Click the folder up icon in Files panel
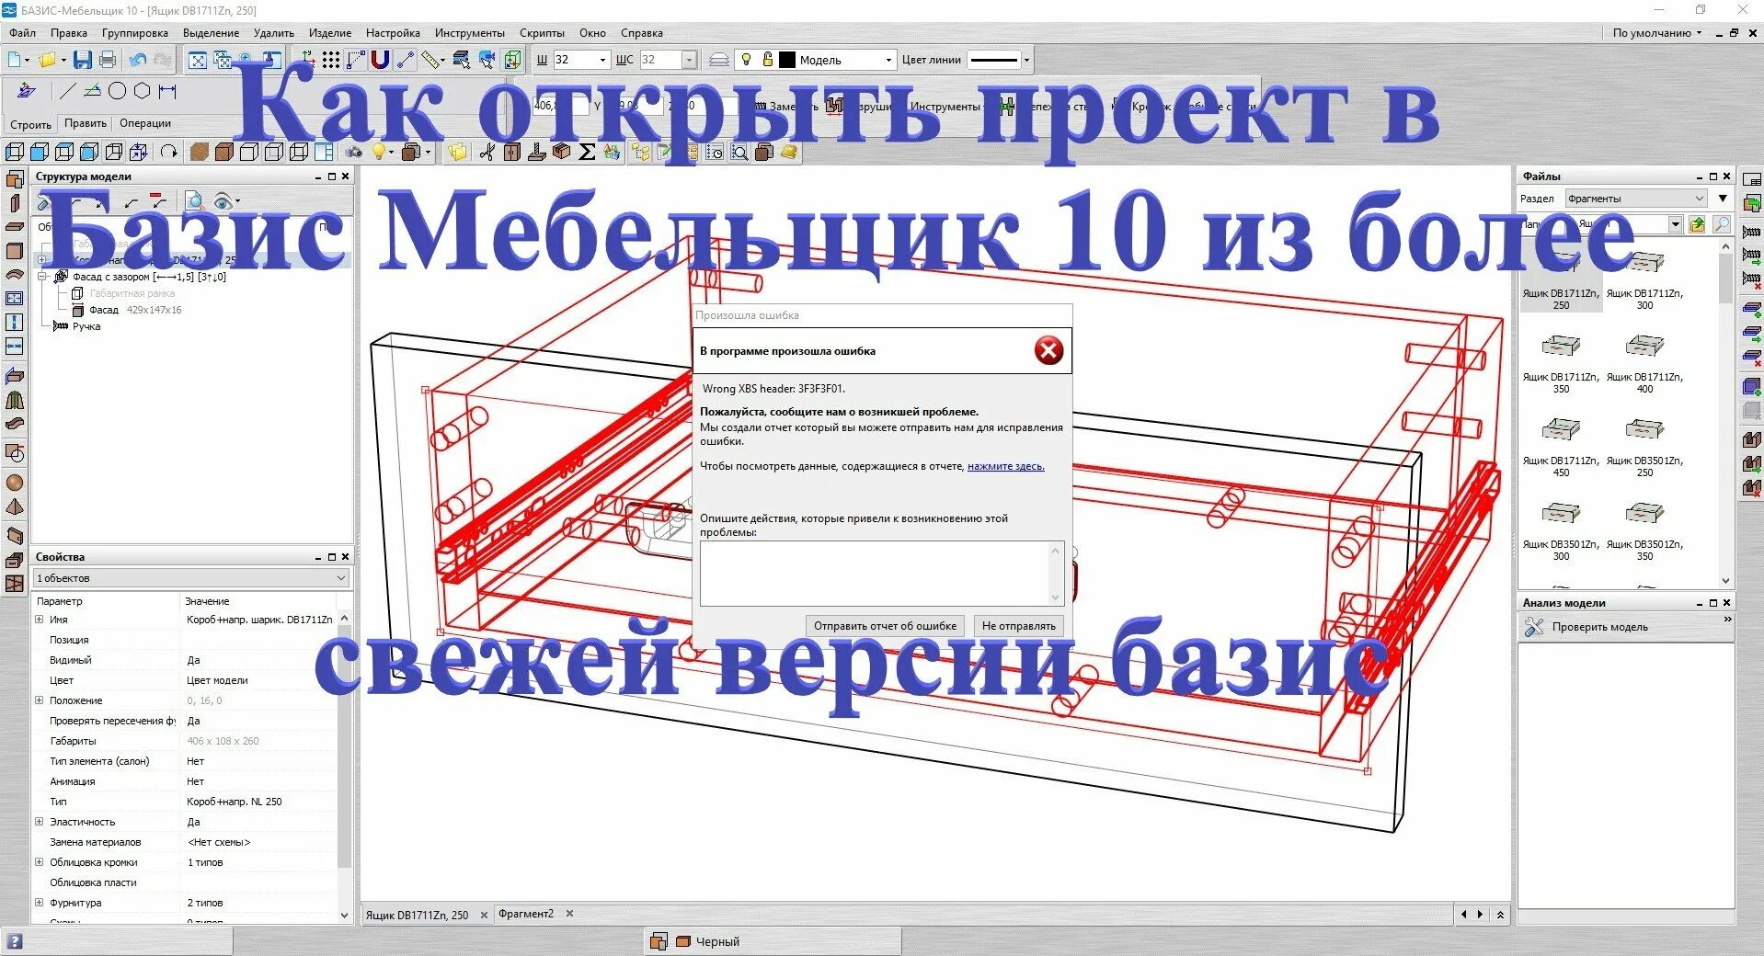 tap(1697, 224)
